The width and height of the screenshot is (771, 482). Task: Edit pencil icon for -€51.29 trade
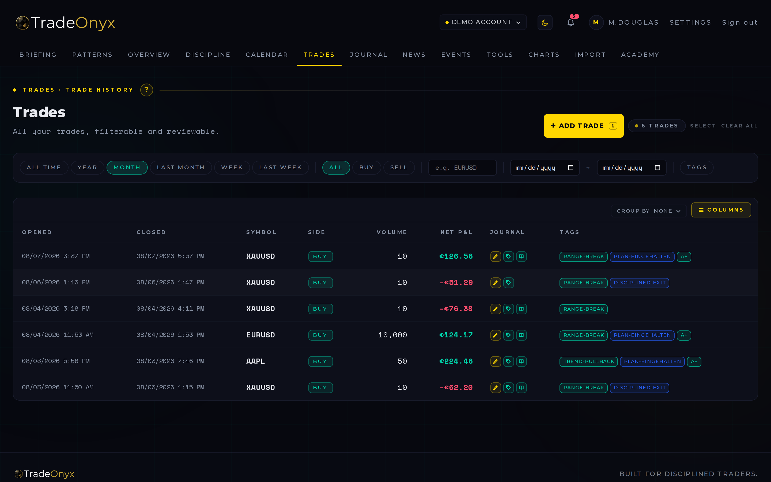[496, 283]
